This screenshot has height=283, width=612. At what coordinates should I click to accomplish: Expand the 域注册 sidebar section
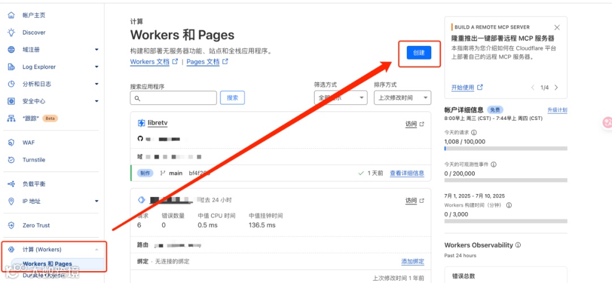(96, 49)
